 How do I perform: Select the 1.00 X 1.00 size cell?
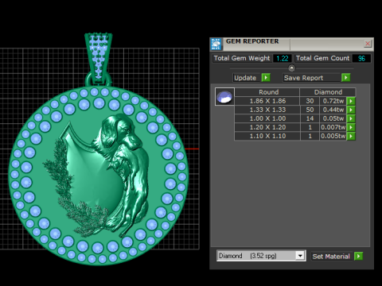pos(267,118)
